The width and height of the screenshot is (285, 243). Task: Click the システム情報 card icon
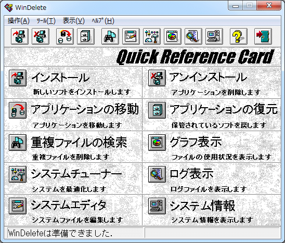pos(157,206)
